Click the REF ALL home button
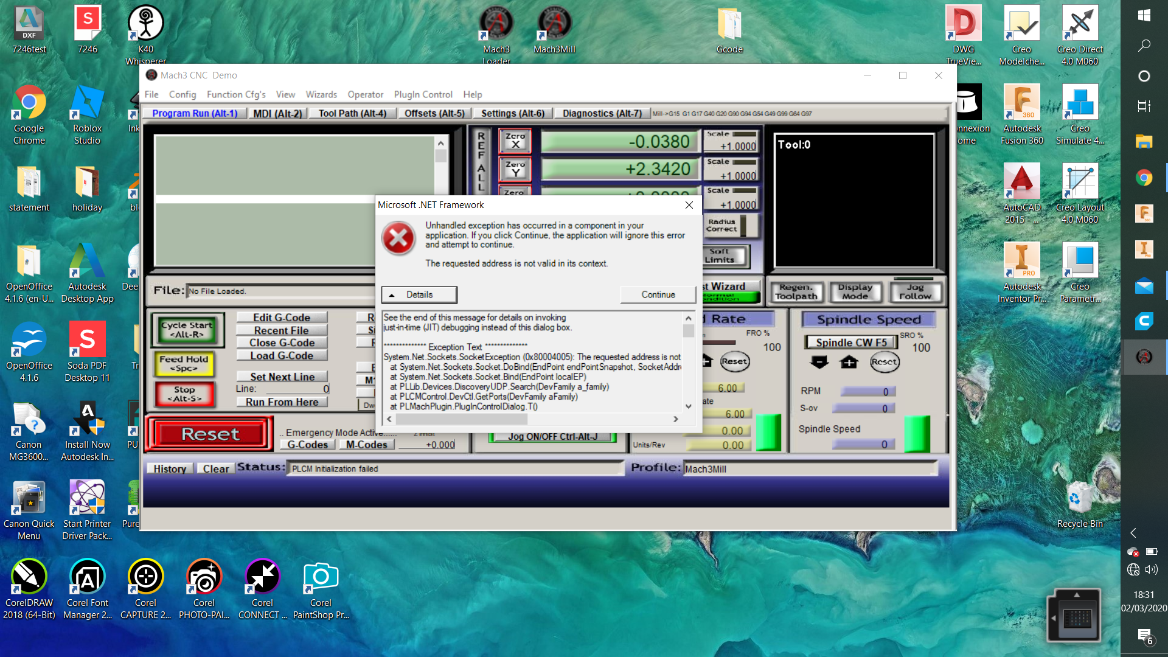The image size is (1168, 657). point(481,161)
